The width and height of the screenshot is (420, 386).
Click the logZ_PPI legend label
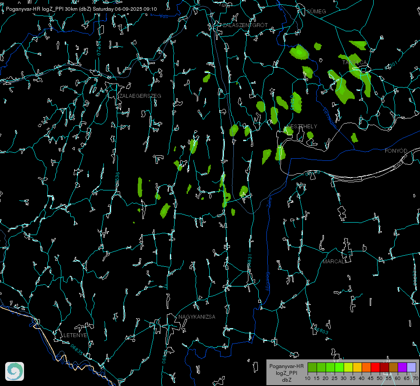286,373
